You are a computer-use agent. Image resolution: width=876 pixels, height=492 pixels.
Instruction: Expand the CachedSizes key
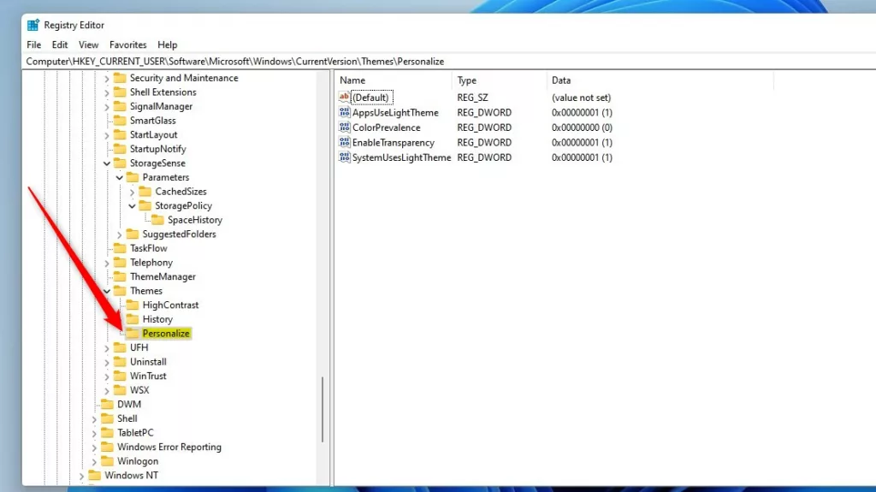[x=133, y=192]
